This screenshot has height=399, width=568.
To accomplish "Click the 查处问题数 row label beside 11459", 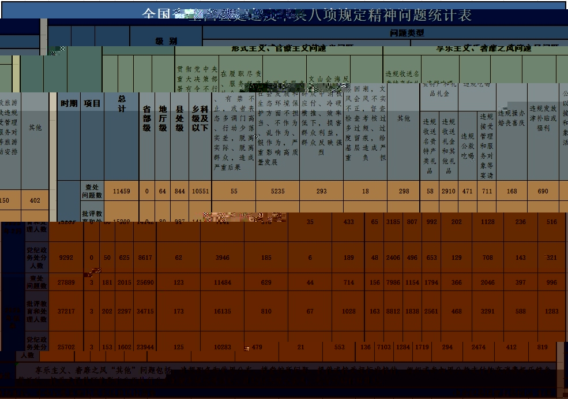I will [92, 191].
